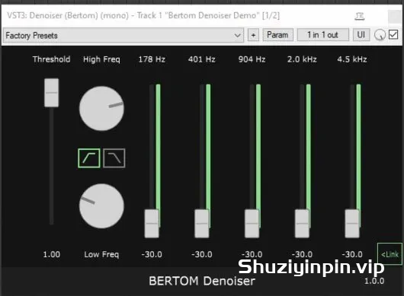The image size is (404, 296).
Task: Click the 401 Hz band fader handle
Action: pyautogui.click(x=202, y=224)
